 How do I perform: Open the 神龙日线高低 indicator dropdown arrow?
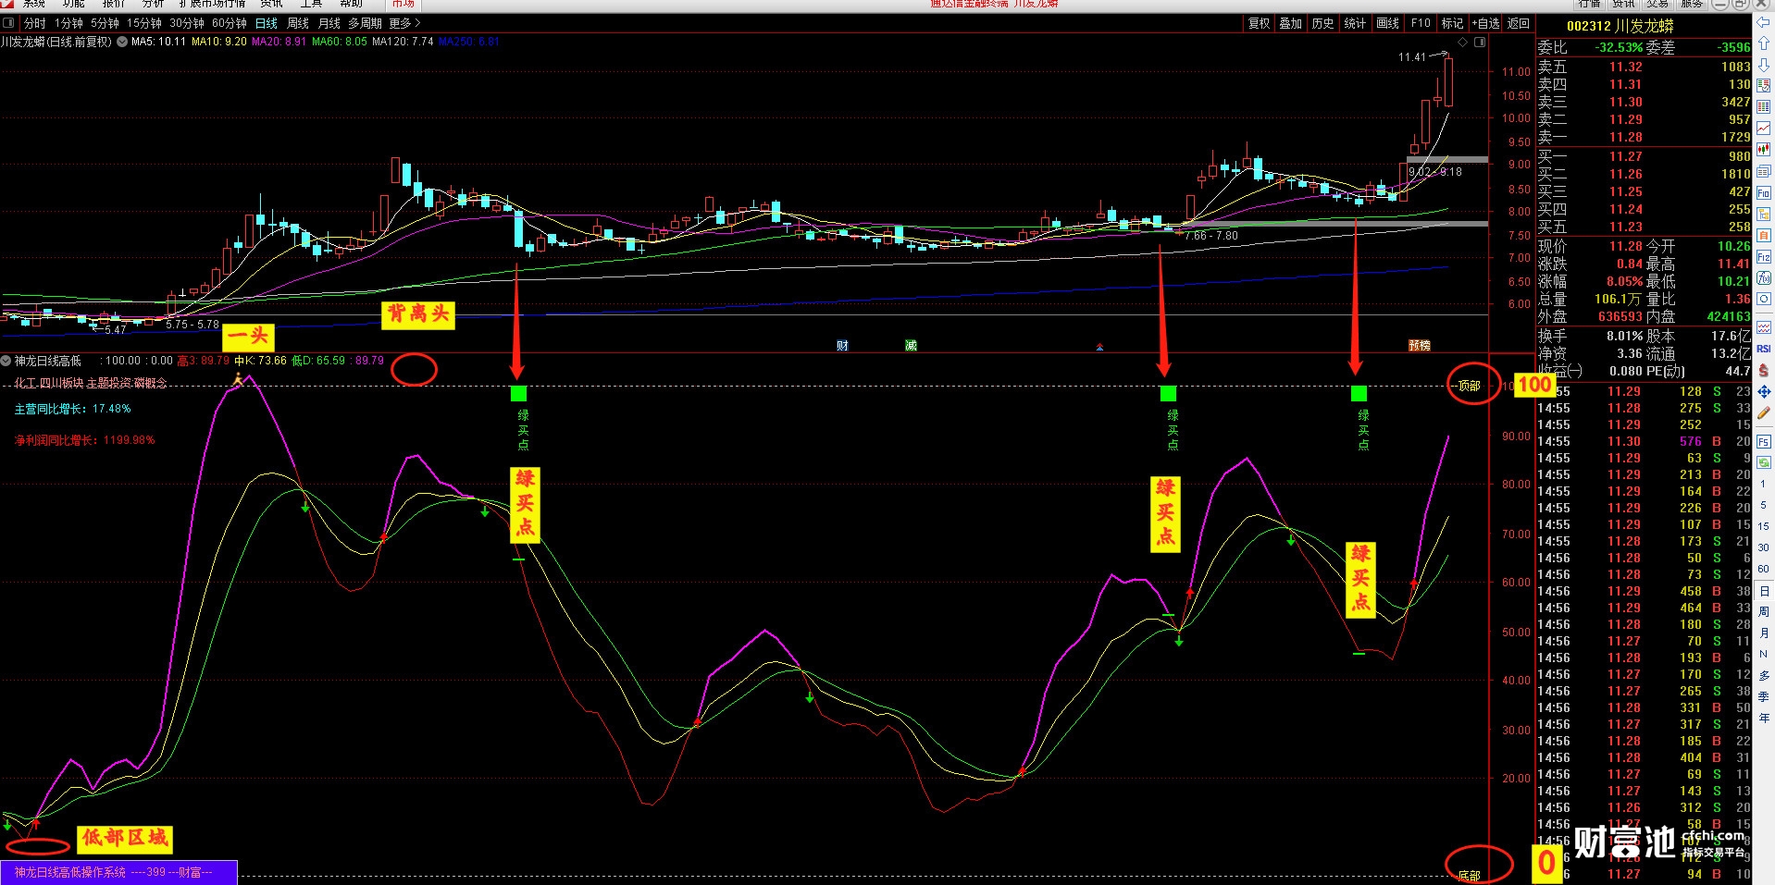tap(6, 361)
